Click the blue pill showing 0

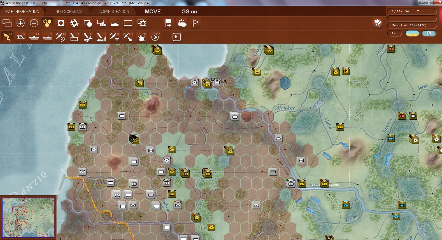[x=429, y=33]
